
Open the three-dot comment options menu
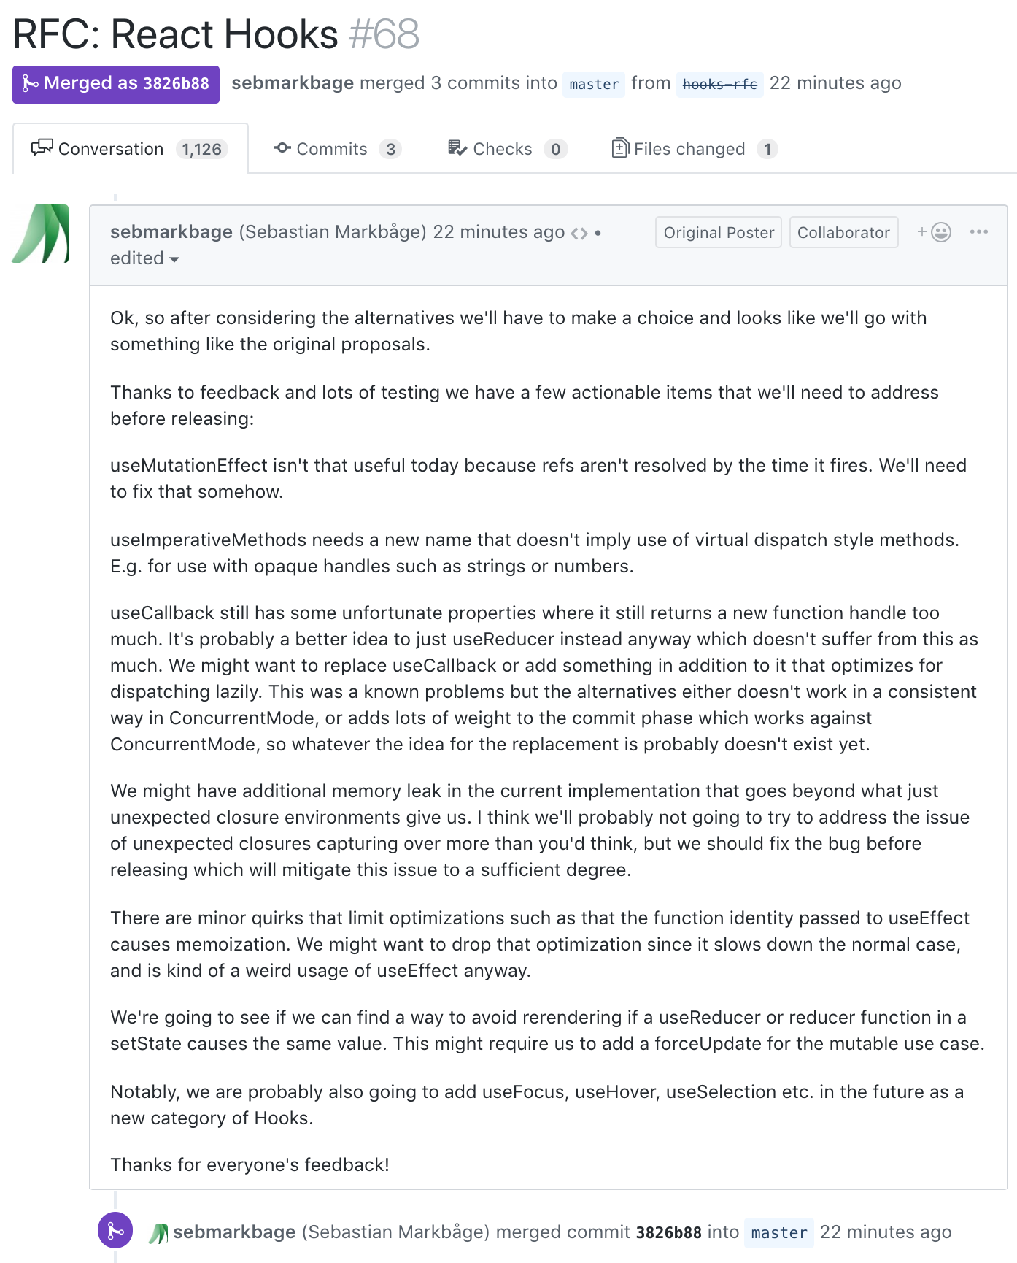(x=979, y=231)
